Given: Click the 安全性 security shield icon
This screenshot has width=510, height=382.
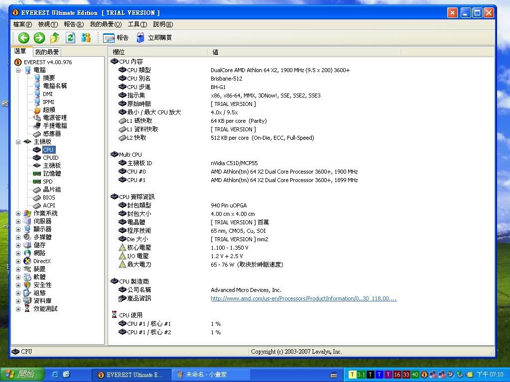Looking at the screenshot, I should (27, 285).
